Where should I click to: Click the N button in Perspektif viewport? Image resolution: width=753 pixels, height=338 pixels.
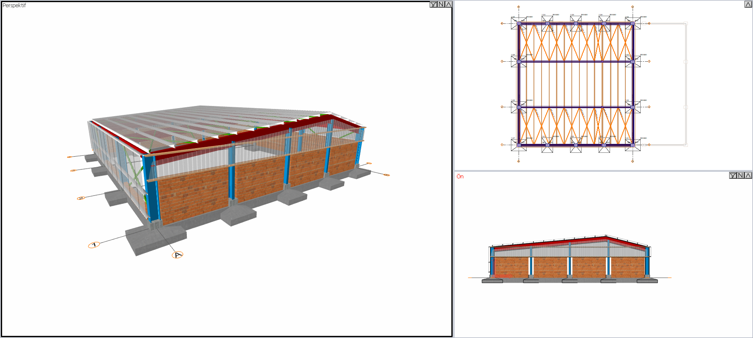(441, 4)
